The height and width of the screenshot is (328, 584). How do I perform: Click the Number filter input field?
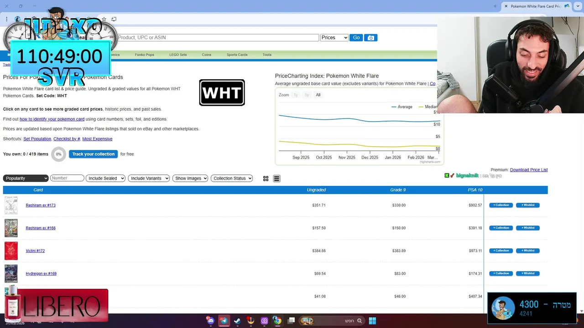tap(67, 178)
